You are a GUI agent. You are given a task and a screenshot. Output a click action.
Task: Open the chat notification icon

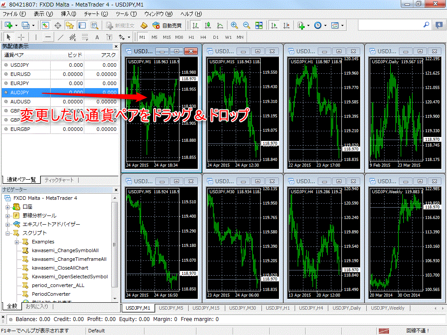click(439, 25)
